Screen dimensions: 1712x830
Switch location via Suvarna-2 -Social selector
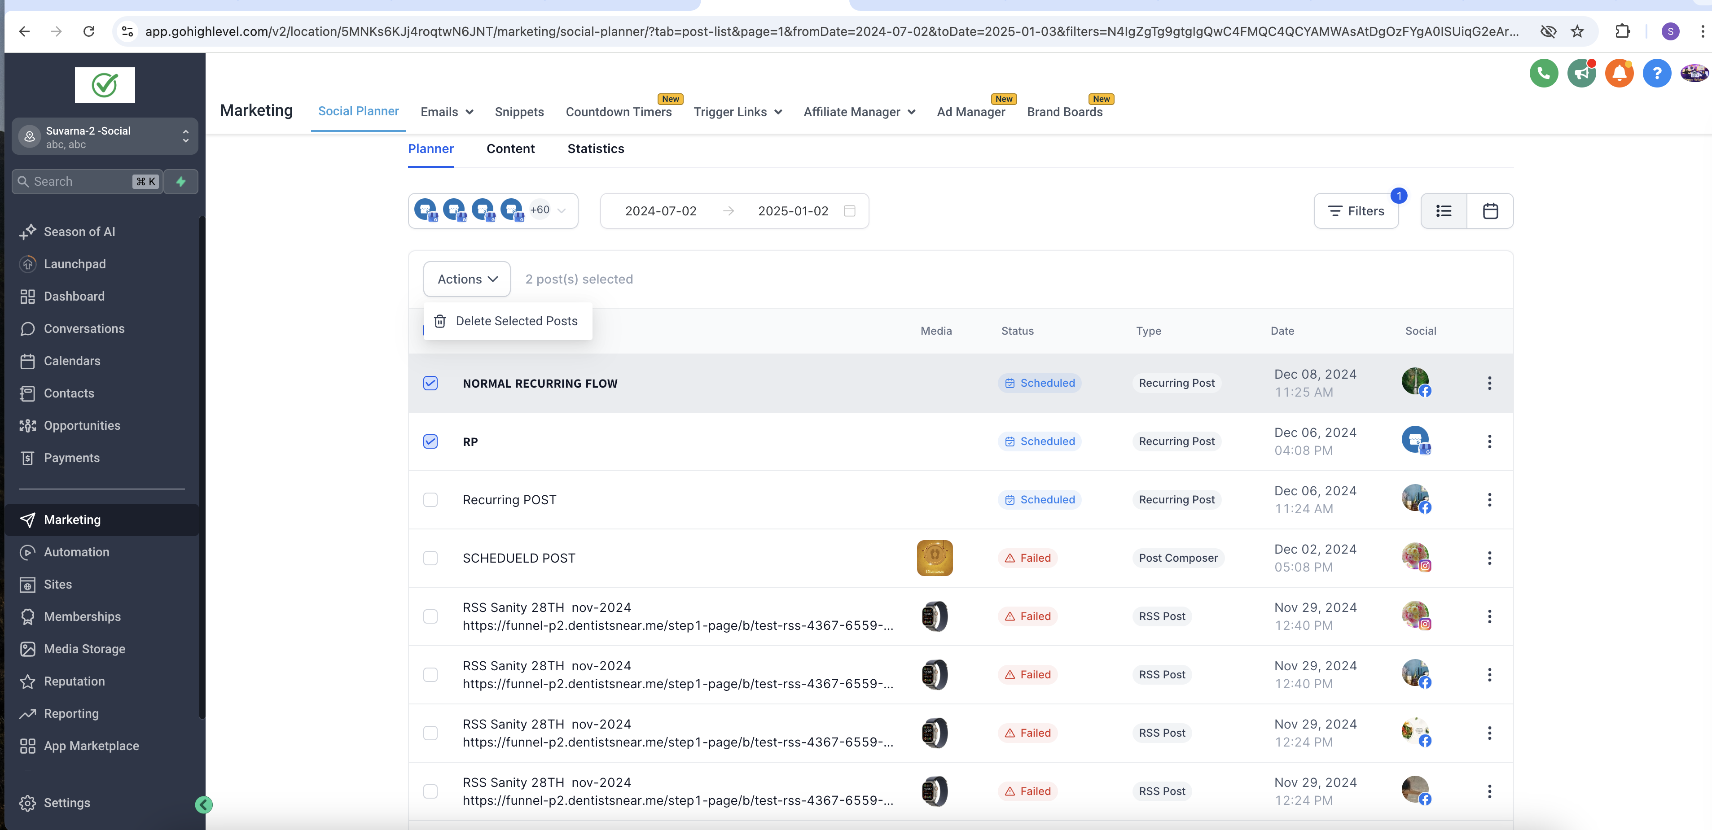tap(104, 137)
